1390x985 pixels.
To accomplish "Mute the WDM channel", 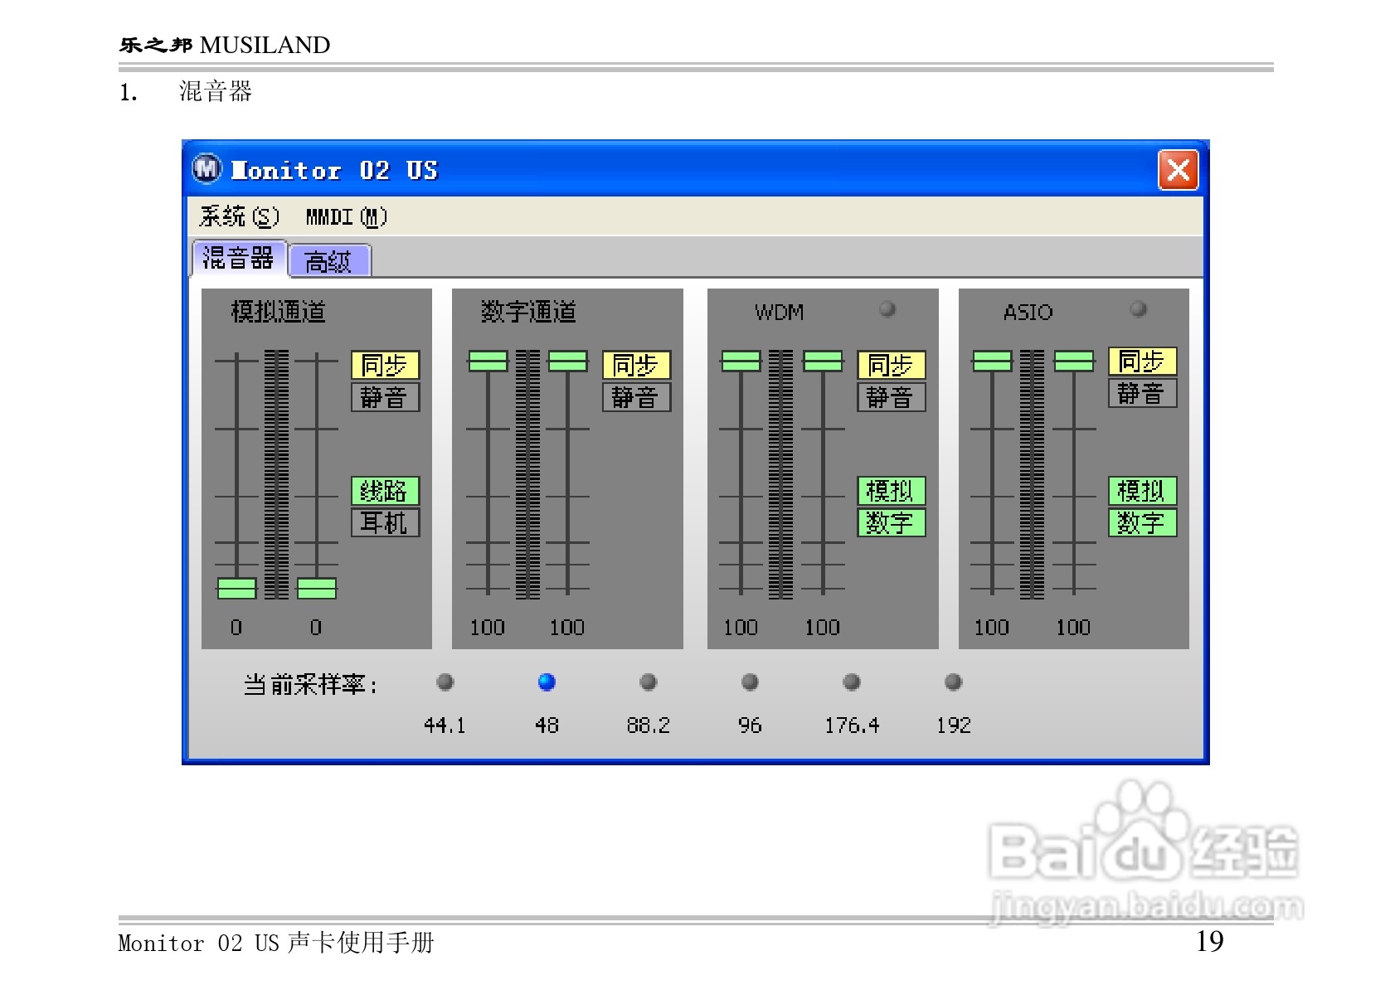I will coord(891,397).
